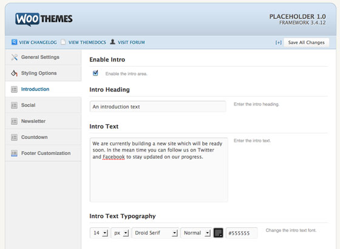This screenshot has width=340, height=249.
Task: Open the Droid Serif font dropdown
Action: tap(155, 233)
